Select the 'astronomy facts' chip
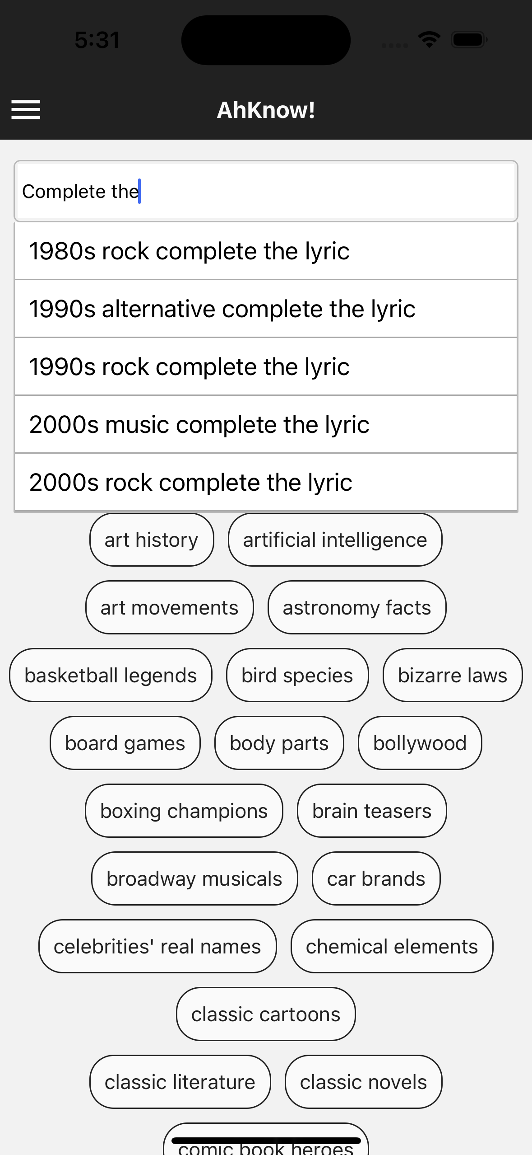This screenshot has width=532, height=1155. tap(357, 608)
